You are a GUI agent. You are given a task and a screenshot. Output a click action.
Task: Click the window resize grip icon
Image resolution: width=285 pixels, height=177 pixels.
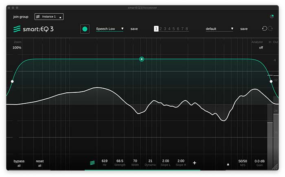[x=276, y=167]
